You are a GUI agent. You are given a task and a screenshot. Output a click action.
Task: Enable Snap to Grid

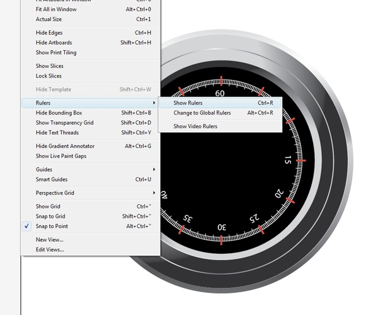[x=91, y=216]
